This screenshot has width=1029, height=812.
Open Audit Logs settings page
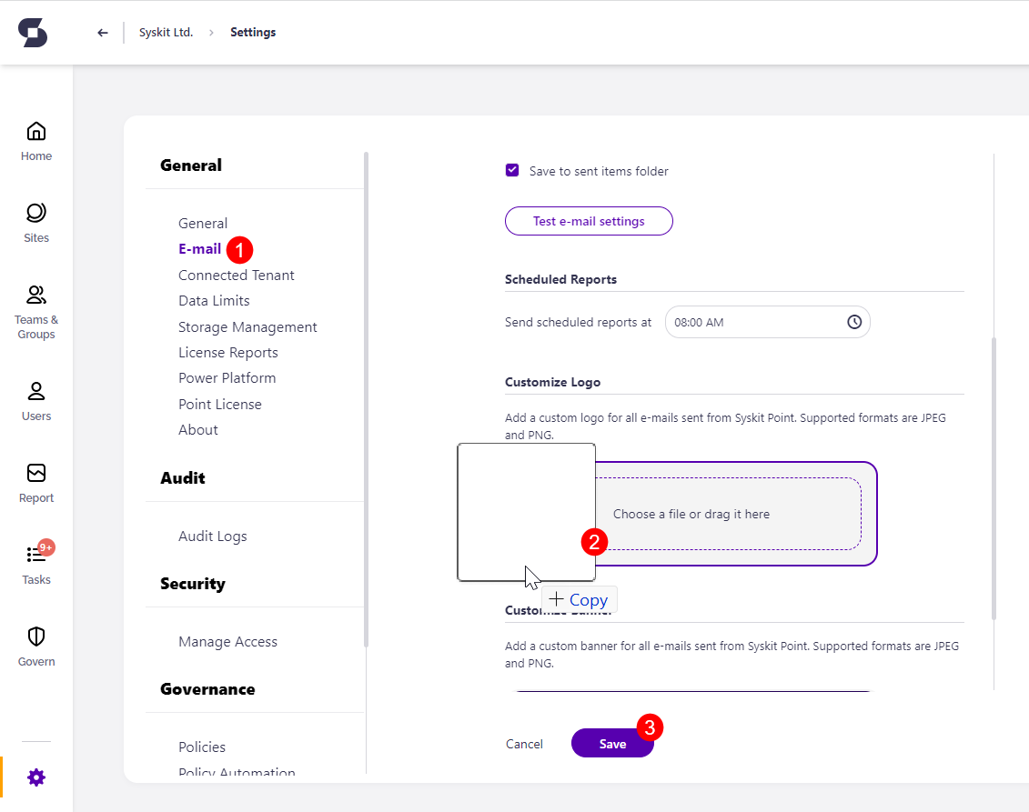click(x=212, y=536)
